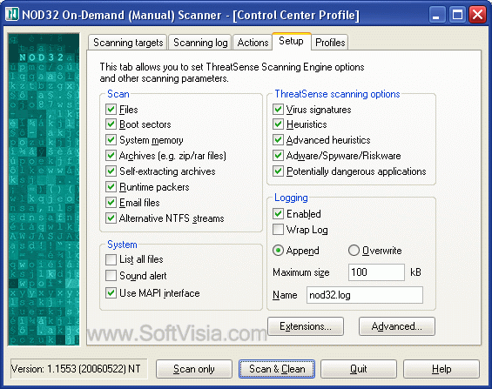Check the List all files box
Screen dimensions: 492x389
click(x=111, y=259)
